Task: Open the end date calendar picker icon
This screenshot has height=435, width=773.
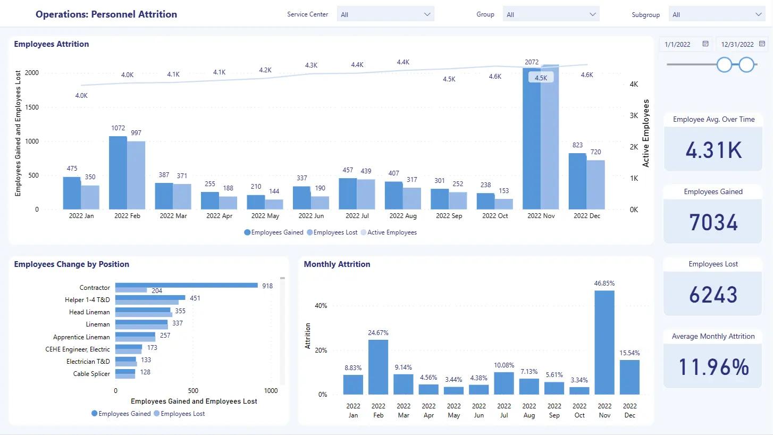Action: (x=762, y=44)
